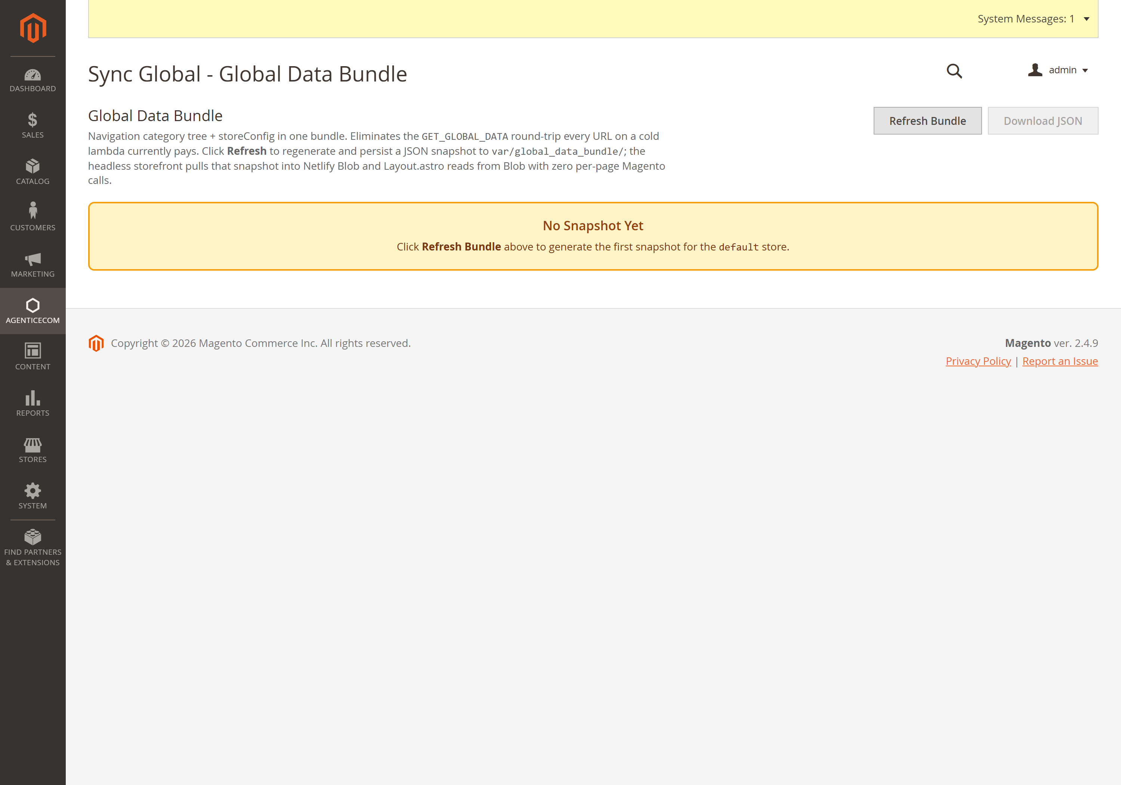Click the System Messages: 1 text
The width and height of the screenshot is (1121, 785).
1026,19
